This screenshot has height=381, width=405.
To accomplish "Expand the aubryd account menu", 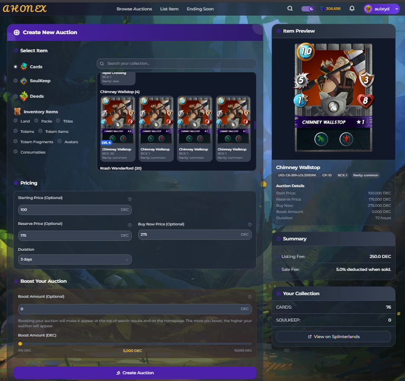I will click(x=381, y=9).
